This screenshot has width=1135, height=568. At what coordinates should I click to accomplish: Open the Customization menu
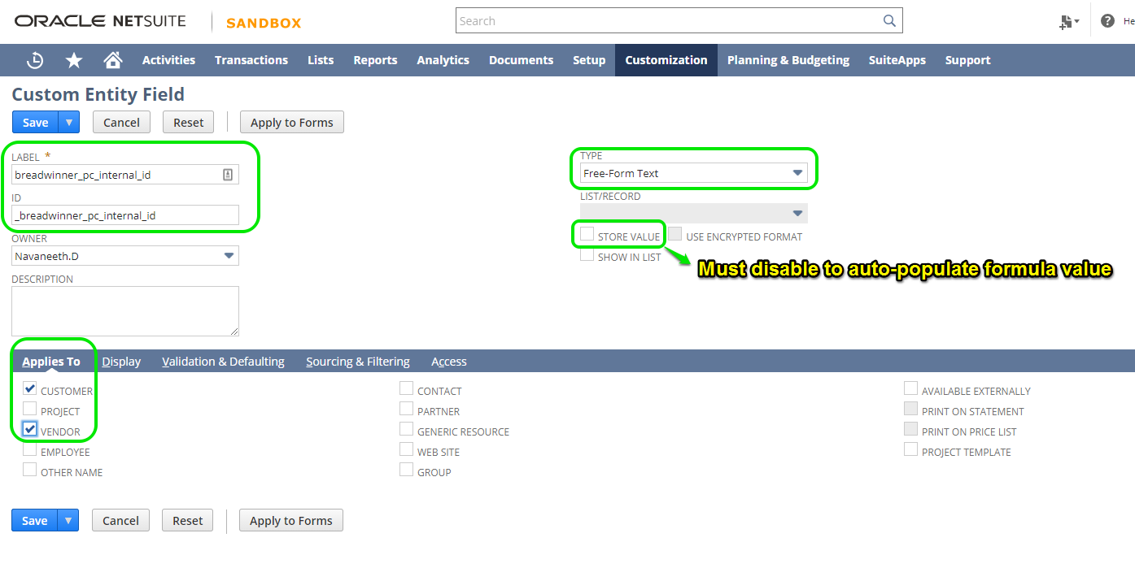(666, 60)
